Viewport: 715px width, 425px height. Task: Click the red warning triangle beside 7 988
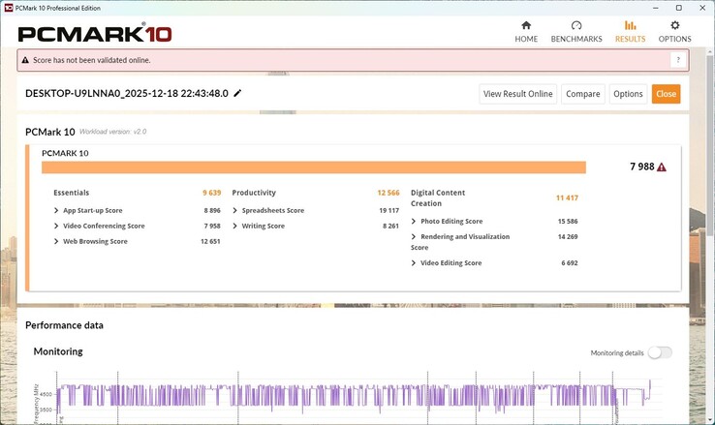click(662, 167)
